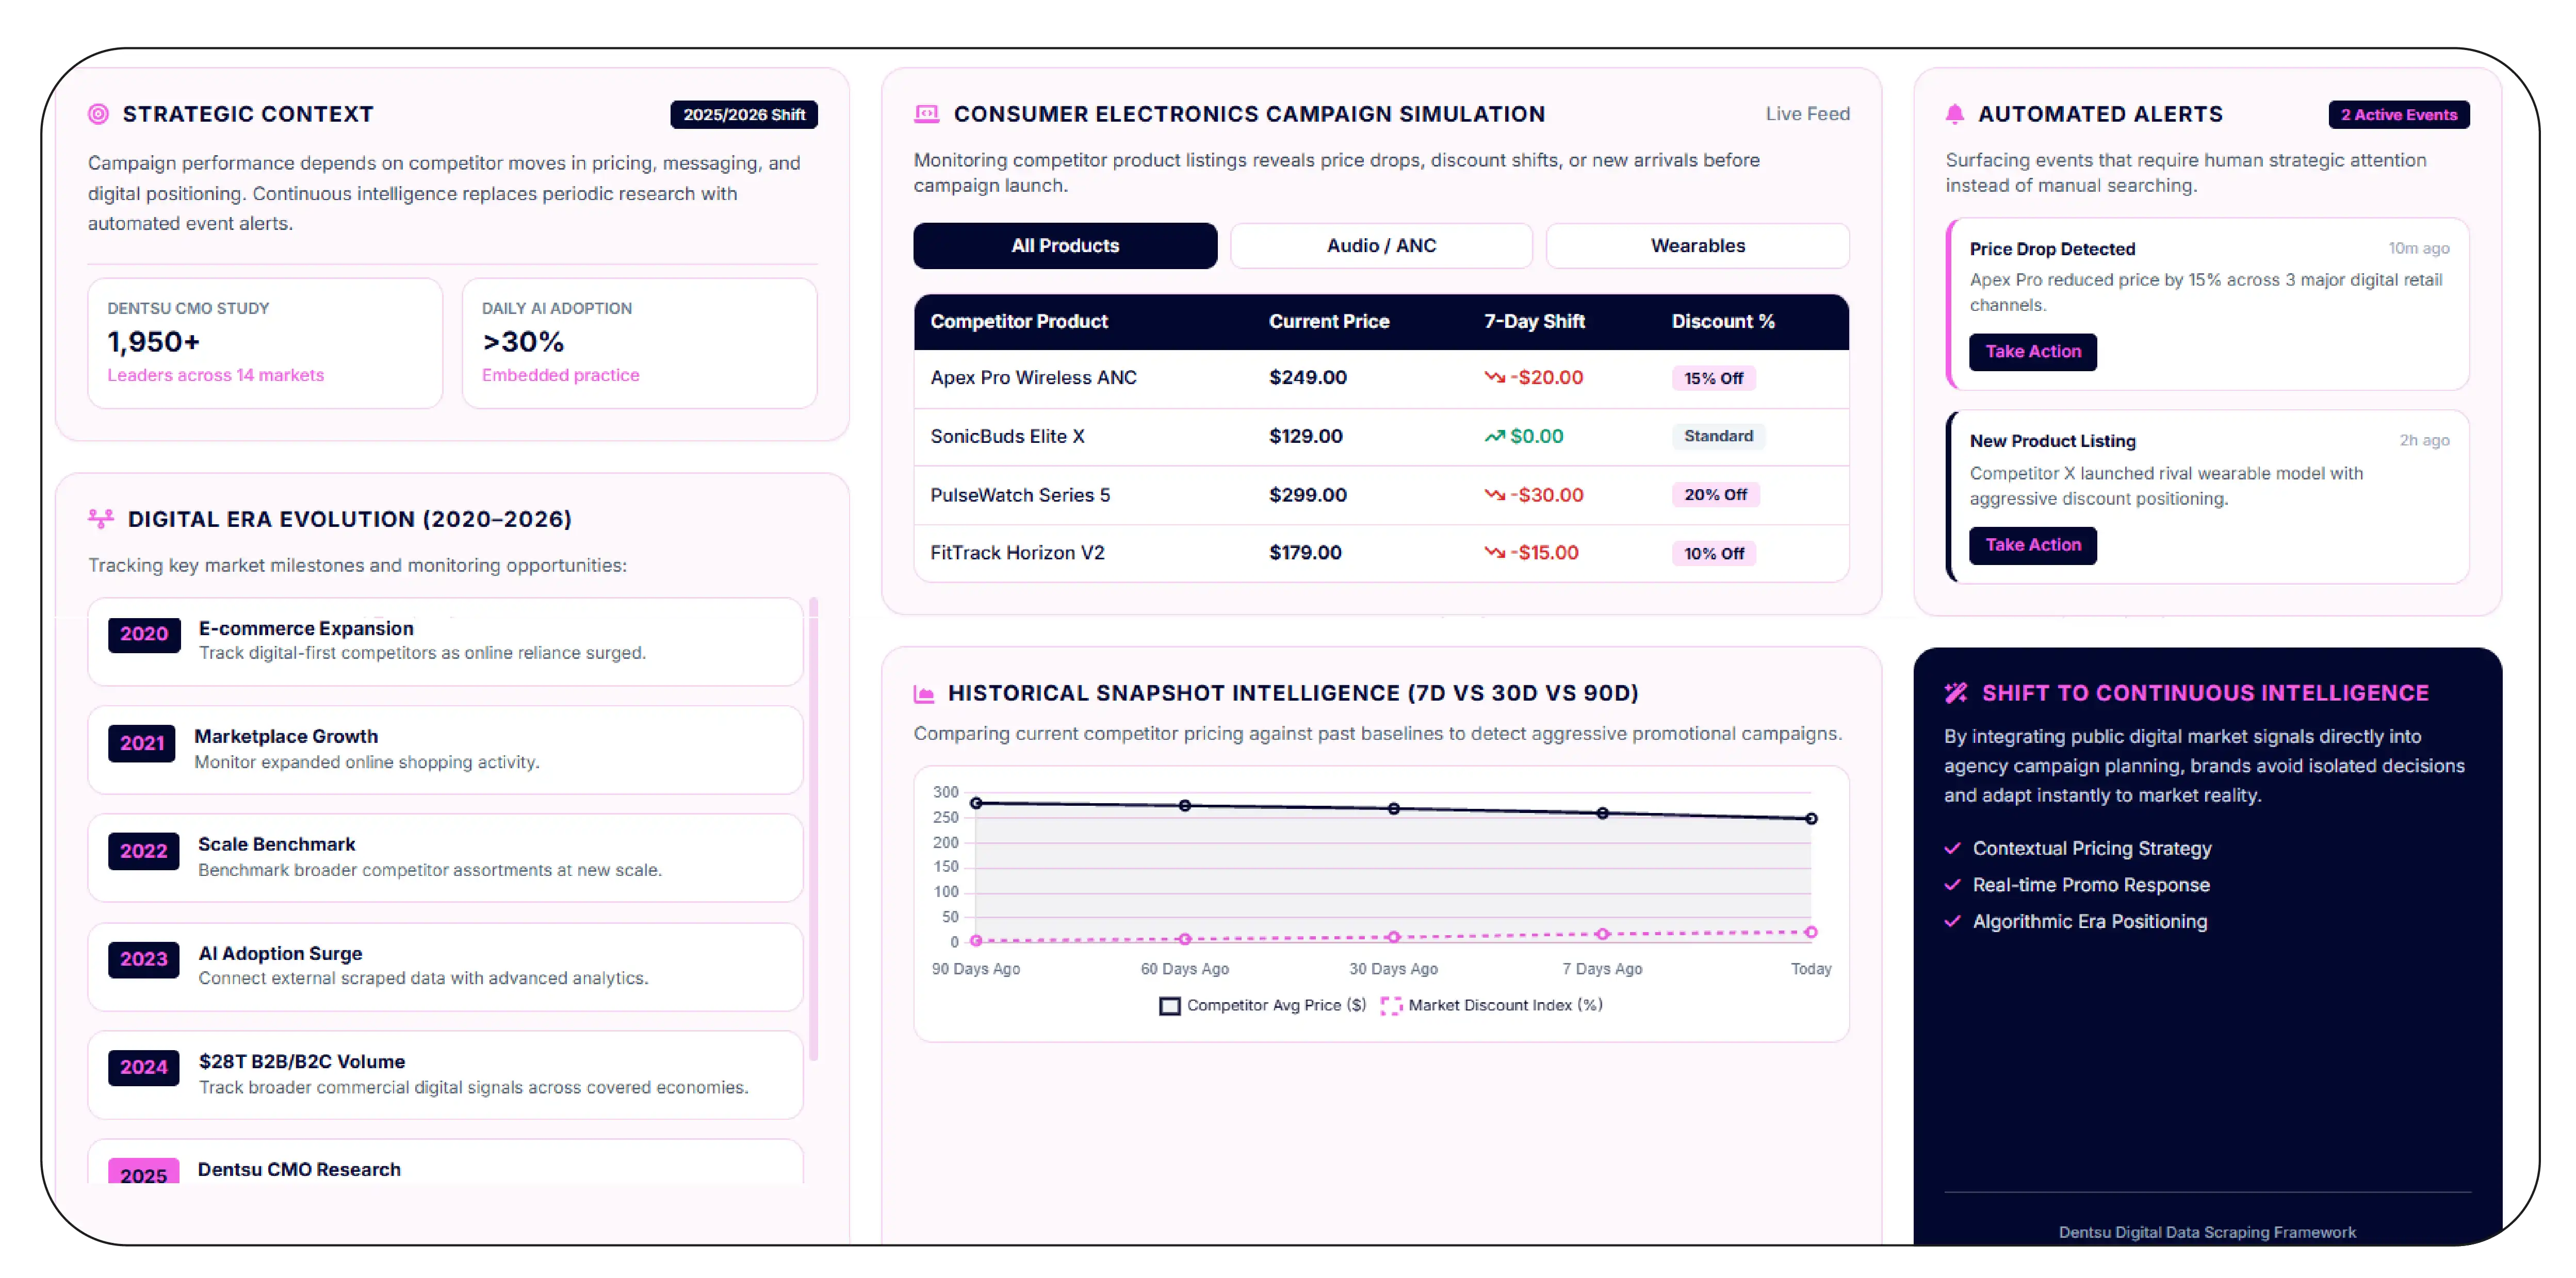Take Action on Price Drop Detected alert
2576x1278 pixels.
(x=2032, y=352)
